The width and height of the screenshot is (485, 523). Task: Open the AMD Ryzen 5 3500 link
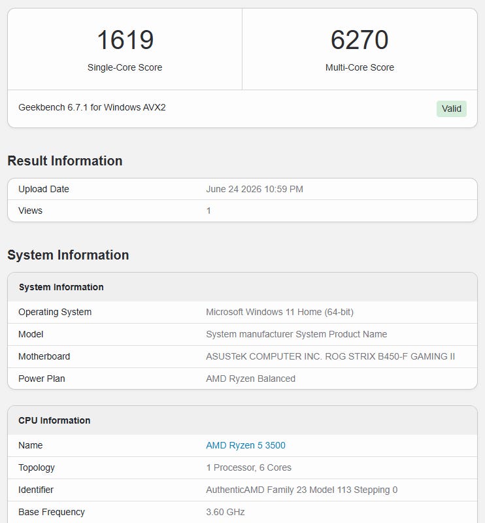point(246,445)
